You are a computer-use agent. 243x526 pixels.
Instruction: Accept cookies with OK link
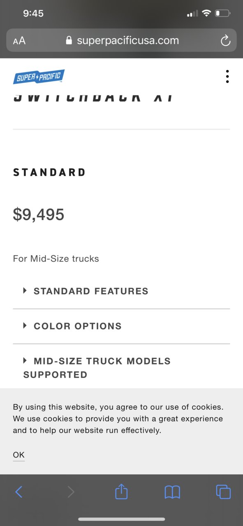click(19, 455)
